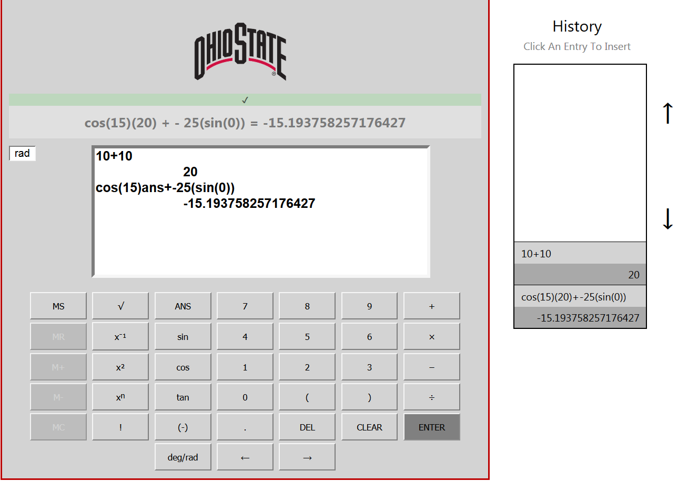Insert the cos(15)(20)+-25(sin(0)) history entry
678x481 pixels.
579,296
